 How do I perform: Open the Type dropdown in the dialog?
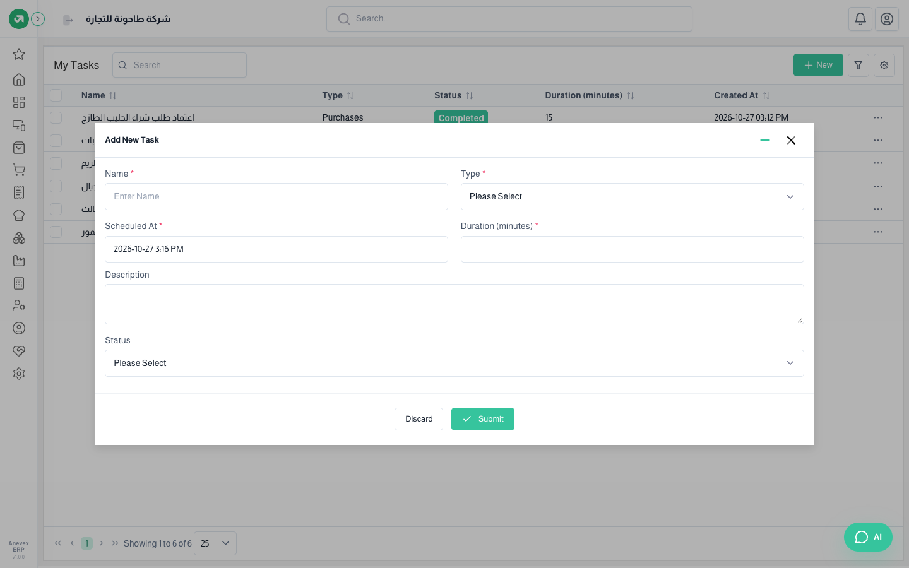632,196
